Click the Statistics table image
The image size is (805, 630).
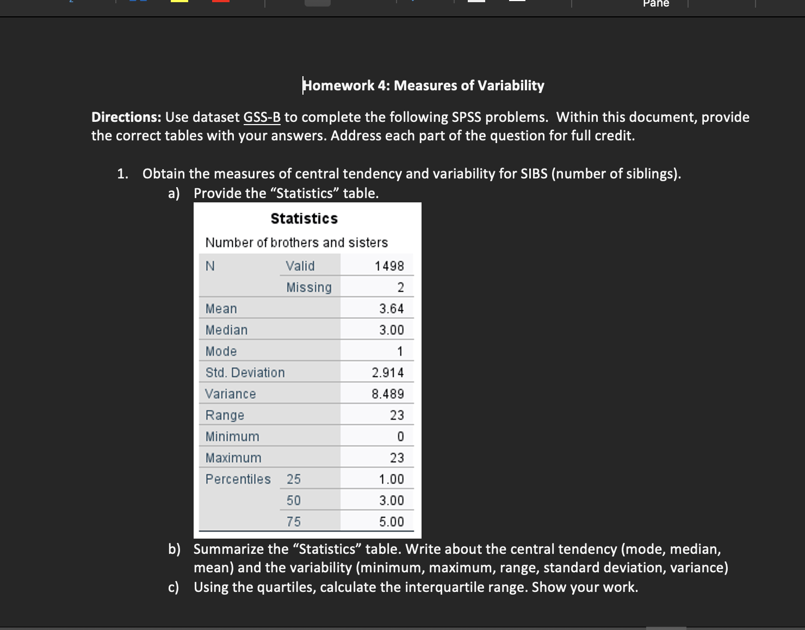(307, 370)
